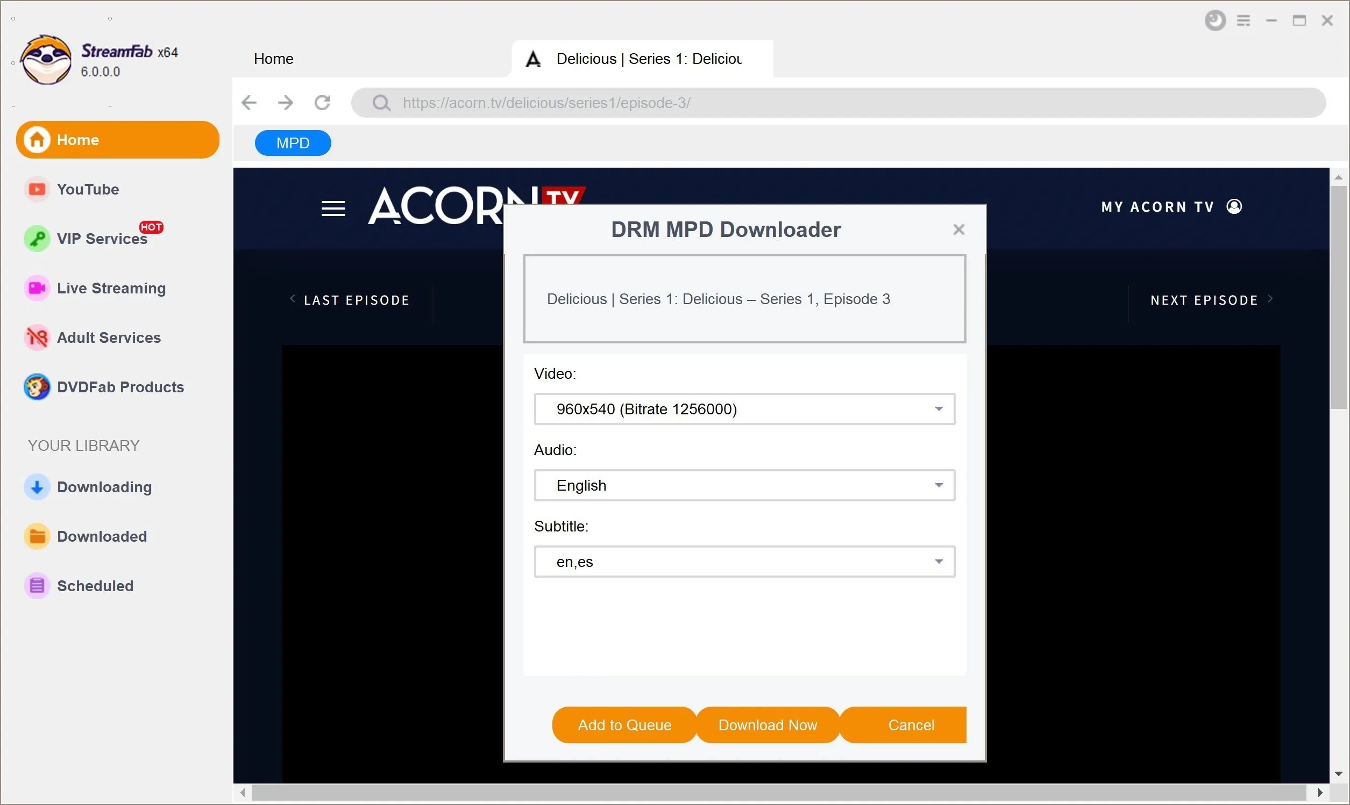Click browser forward navigation arrow
Viewport: 1350px width, 805px height.
coord(286,104)
